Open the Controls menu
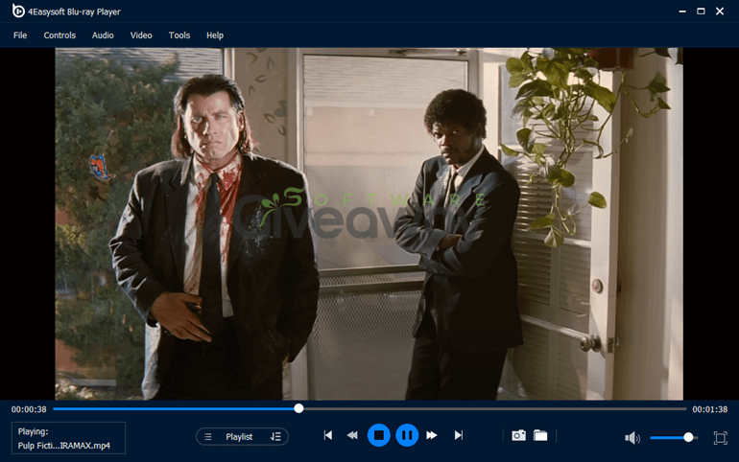 coord(60,35)
